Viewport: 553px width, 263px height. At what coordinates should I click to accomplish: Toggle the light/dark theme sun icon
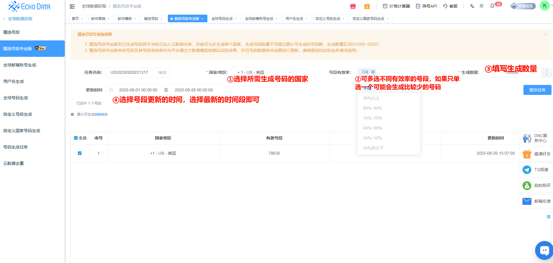point(482,6)
